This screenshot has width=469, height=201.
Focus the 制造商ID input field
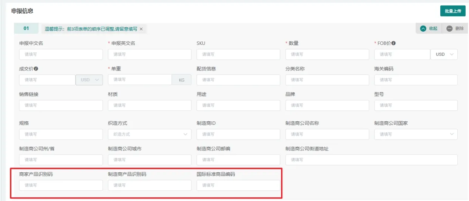tap(238, 134)
